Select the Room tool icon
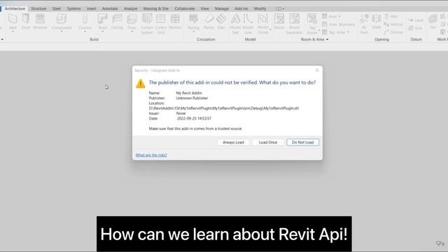This screenshot has width=448, height=252. click(x=279, y=19)
